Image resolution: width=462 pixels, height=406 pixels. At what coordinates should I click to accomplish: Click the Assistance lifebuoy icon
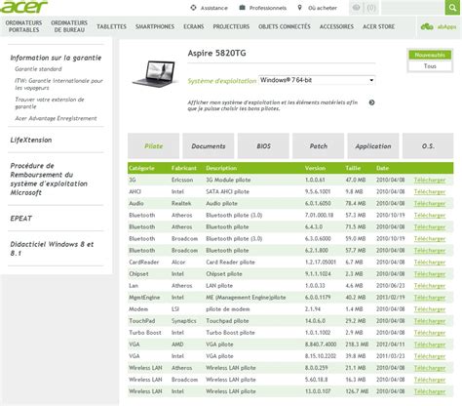[x=193, y=8]
